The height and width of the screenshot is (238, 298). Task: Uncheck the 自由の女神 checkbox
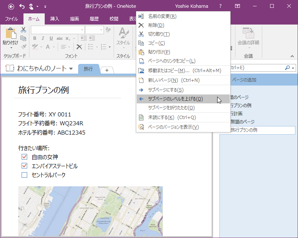25,157
